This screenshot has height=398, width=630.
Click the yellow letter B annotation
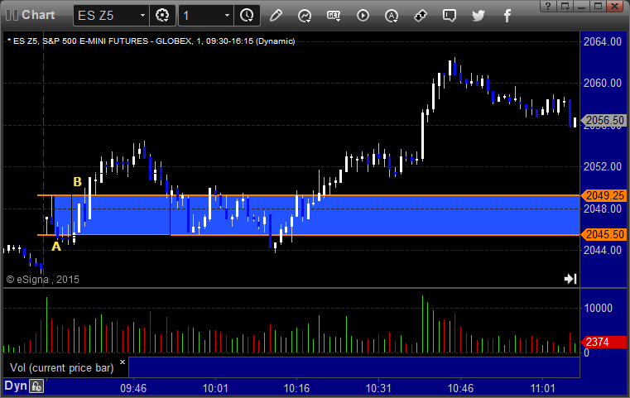tap(78, 182)
